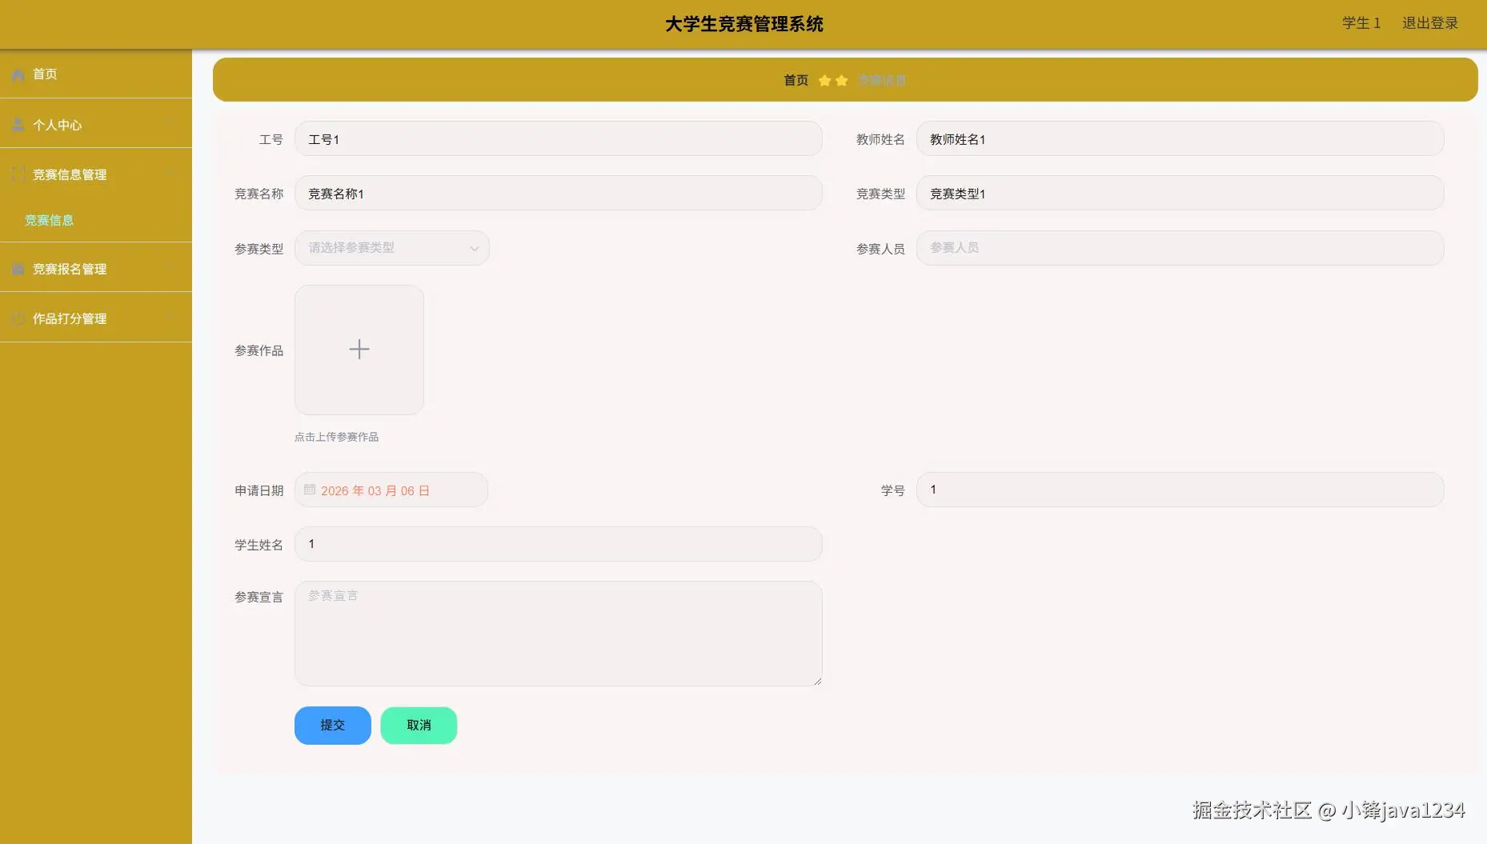Click the person icon for 个人中心

(18, 125)
